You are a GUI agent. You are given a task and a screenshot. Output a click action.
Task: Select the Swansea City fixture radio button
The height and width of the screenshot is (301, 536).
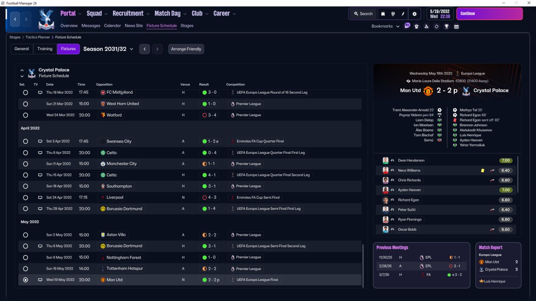pyautogui.click(x=26, y=141)
